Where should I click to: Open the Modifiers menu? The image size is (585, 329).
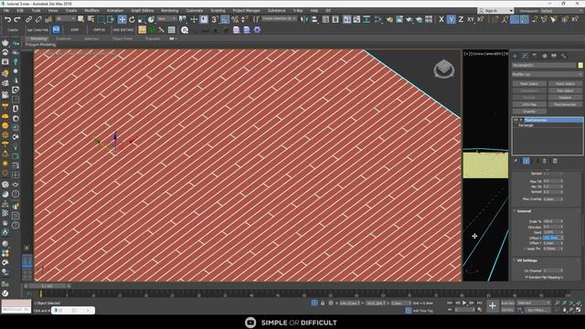[91, 11]
